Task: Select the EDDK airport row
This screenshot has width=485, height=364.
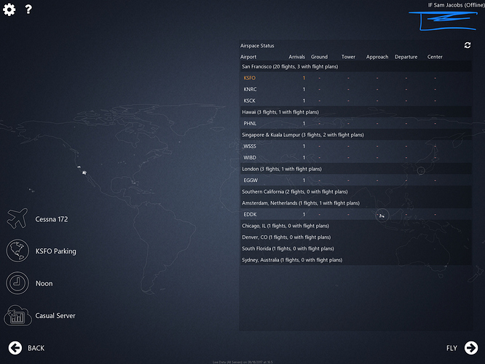Action: tap(356, 214)
